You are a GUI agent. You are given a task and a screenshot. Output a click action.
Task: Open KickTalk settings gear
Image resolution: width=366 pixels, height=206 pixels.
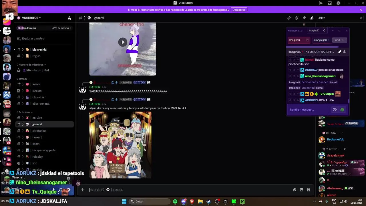coord(324,30)
